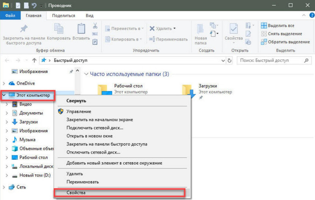The image size is (315, 200).
Task: Click Снять выделение in ribbon
Action: tap(282, 34)
